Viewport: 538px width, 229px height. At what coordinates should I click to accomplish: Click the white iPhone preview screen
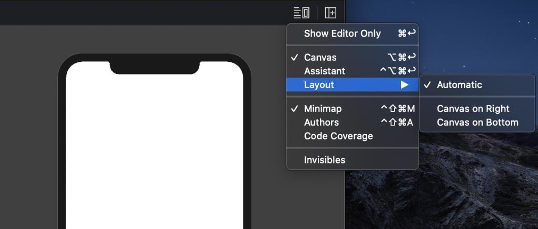pos(154,150)
